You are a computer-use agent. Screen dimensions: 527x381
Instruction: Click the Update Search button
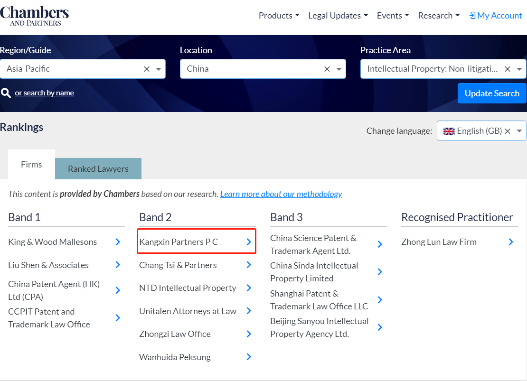coord(492,93)
